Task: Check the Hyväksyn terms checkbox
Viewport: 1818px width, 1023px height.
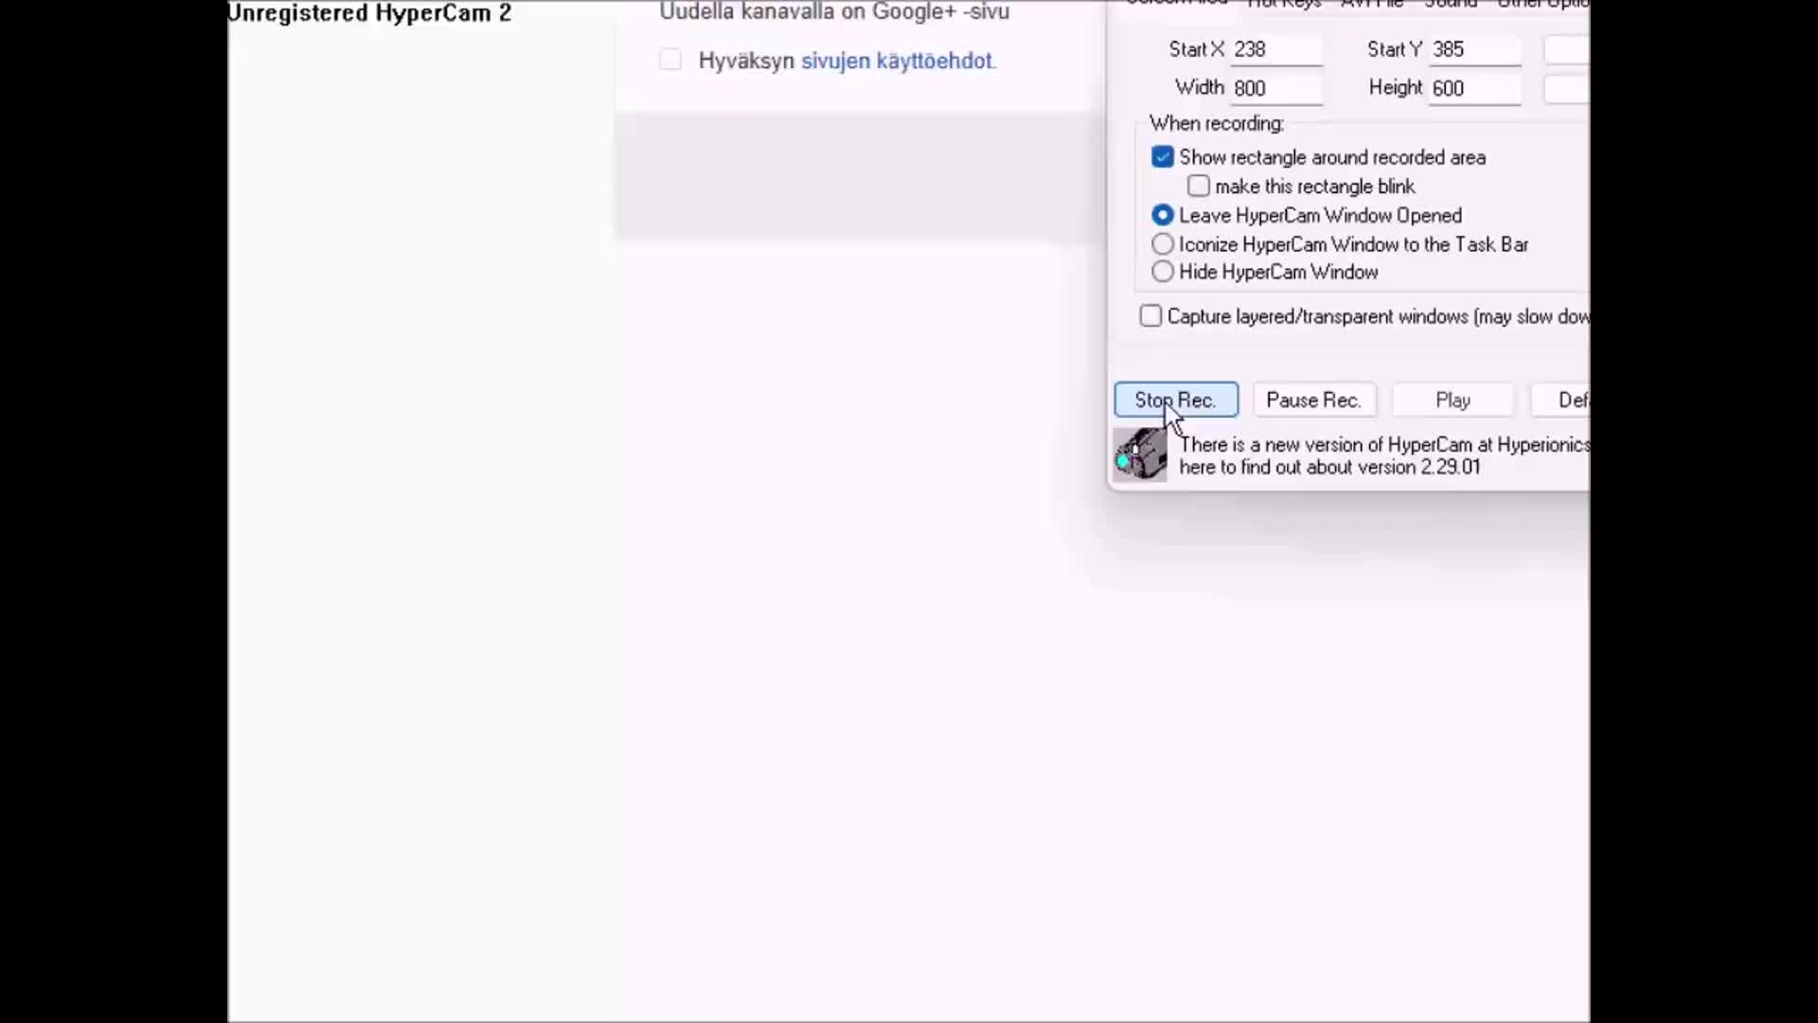Action: (x=670, y=61)
